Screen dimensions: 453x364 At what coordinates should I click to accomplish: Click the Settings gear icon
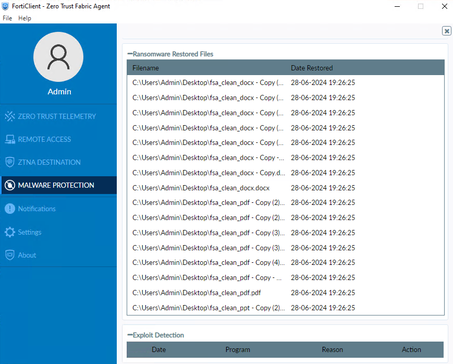coord(10,232)
